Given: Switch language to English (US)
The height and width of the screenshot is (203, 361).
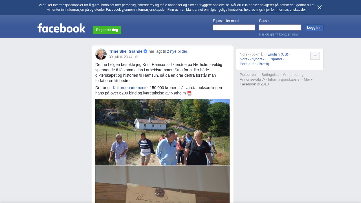Looking at the screenshot, I should point(278,54).
